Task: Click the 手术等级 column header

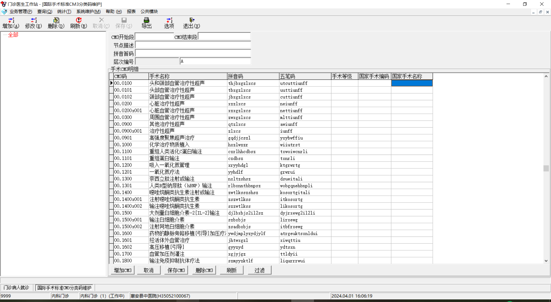Action: pos(345,76)
